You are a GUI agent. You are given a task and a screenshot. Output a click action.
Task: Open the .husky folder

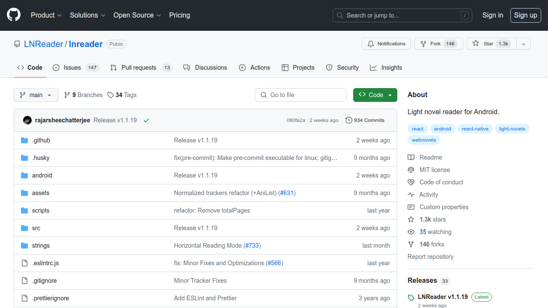coord(41,158)
